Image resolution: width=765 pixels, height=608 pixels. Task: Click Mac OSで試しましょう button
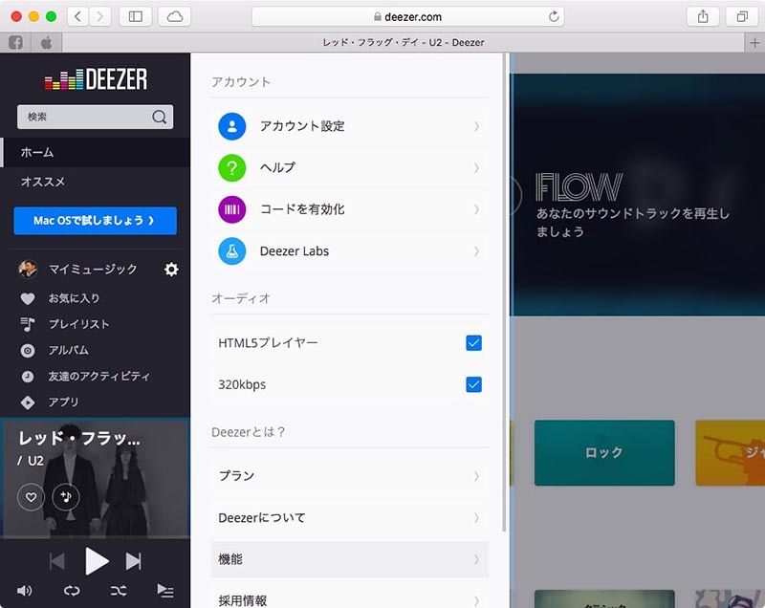95,221
